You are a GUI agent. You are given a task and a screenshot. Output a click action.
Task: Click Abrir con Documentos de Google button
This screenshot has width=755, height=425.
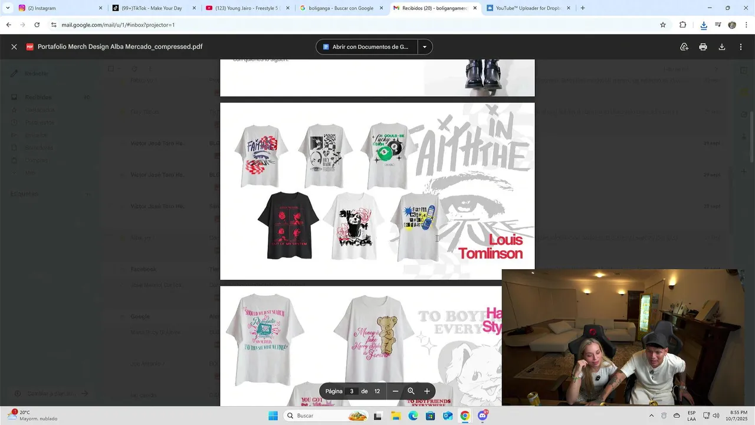click(366, 47)
